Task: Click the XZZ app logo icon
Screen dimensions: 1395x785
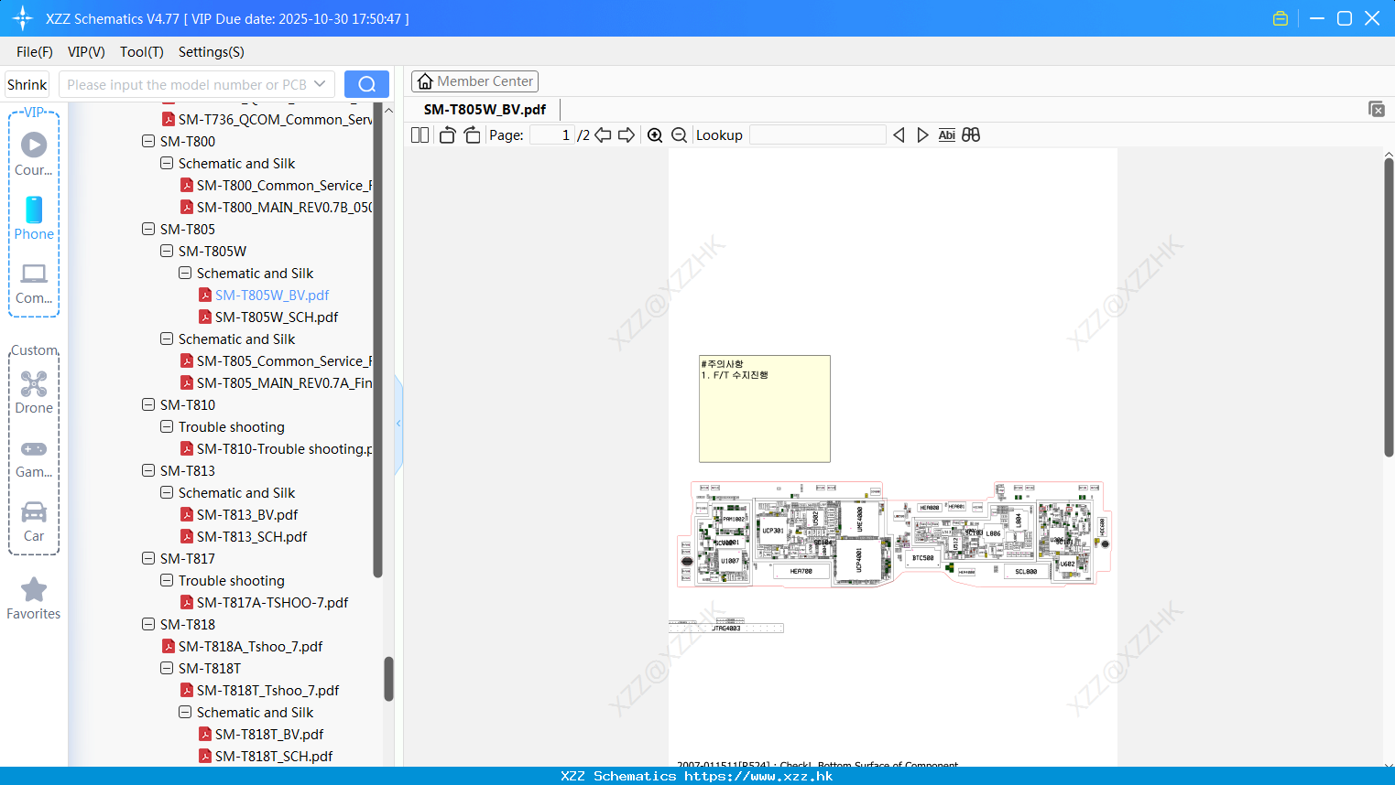Action: pos(23,18)
